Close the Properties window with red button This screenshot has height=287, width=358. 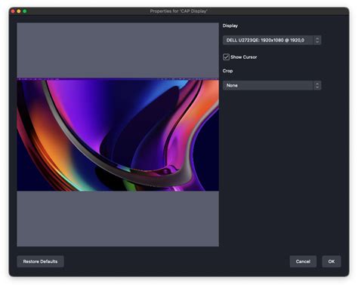point(13,11)
